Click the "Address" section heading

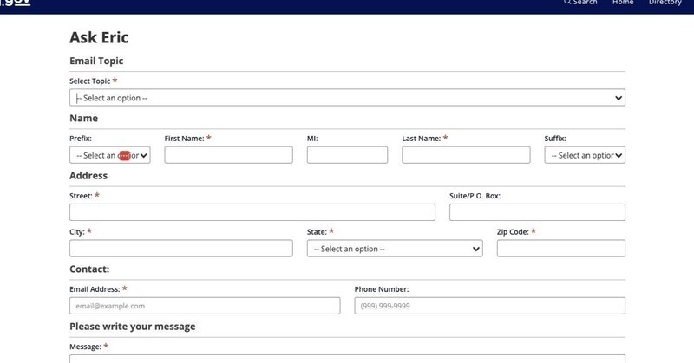(x=88, y=176)
